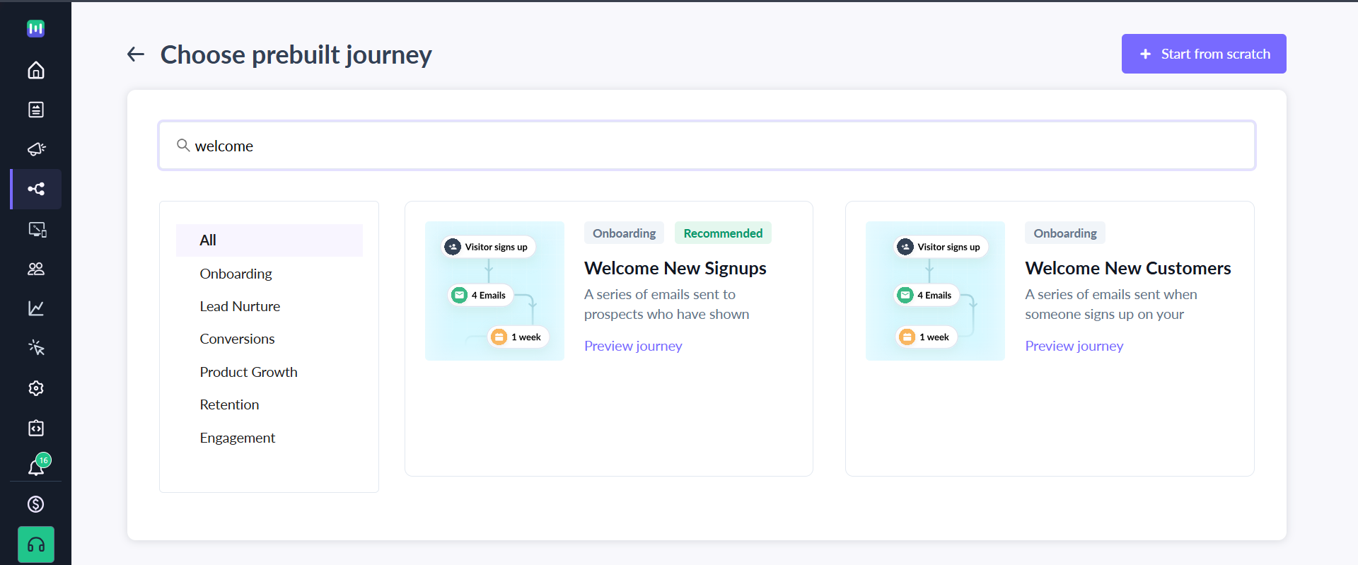Open the forms list icon in sidebar
Screen dimensions: 1358x565
click(36, 110)
